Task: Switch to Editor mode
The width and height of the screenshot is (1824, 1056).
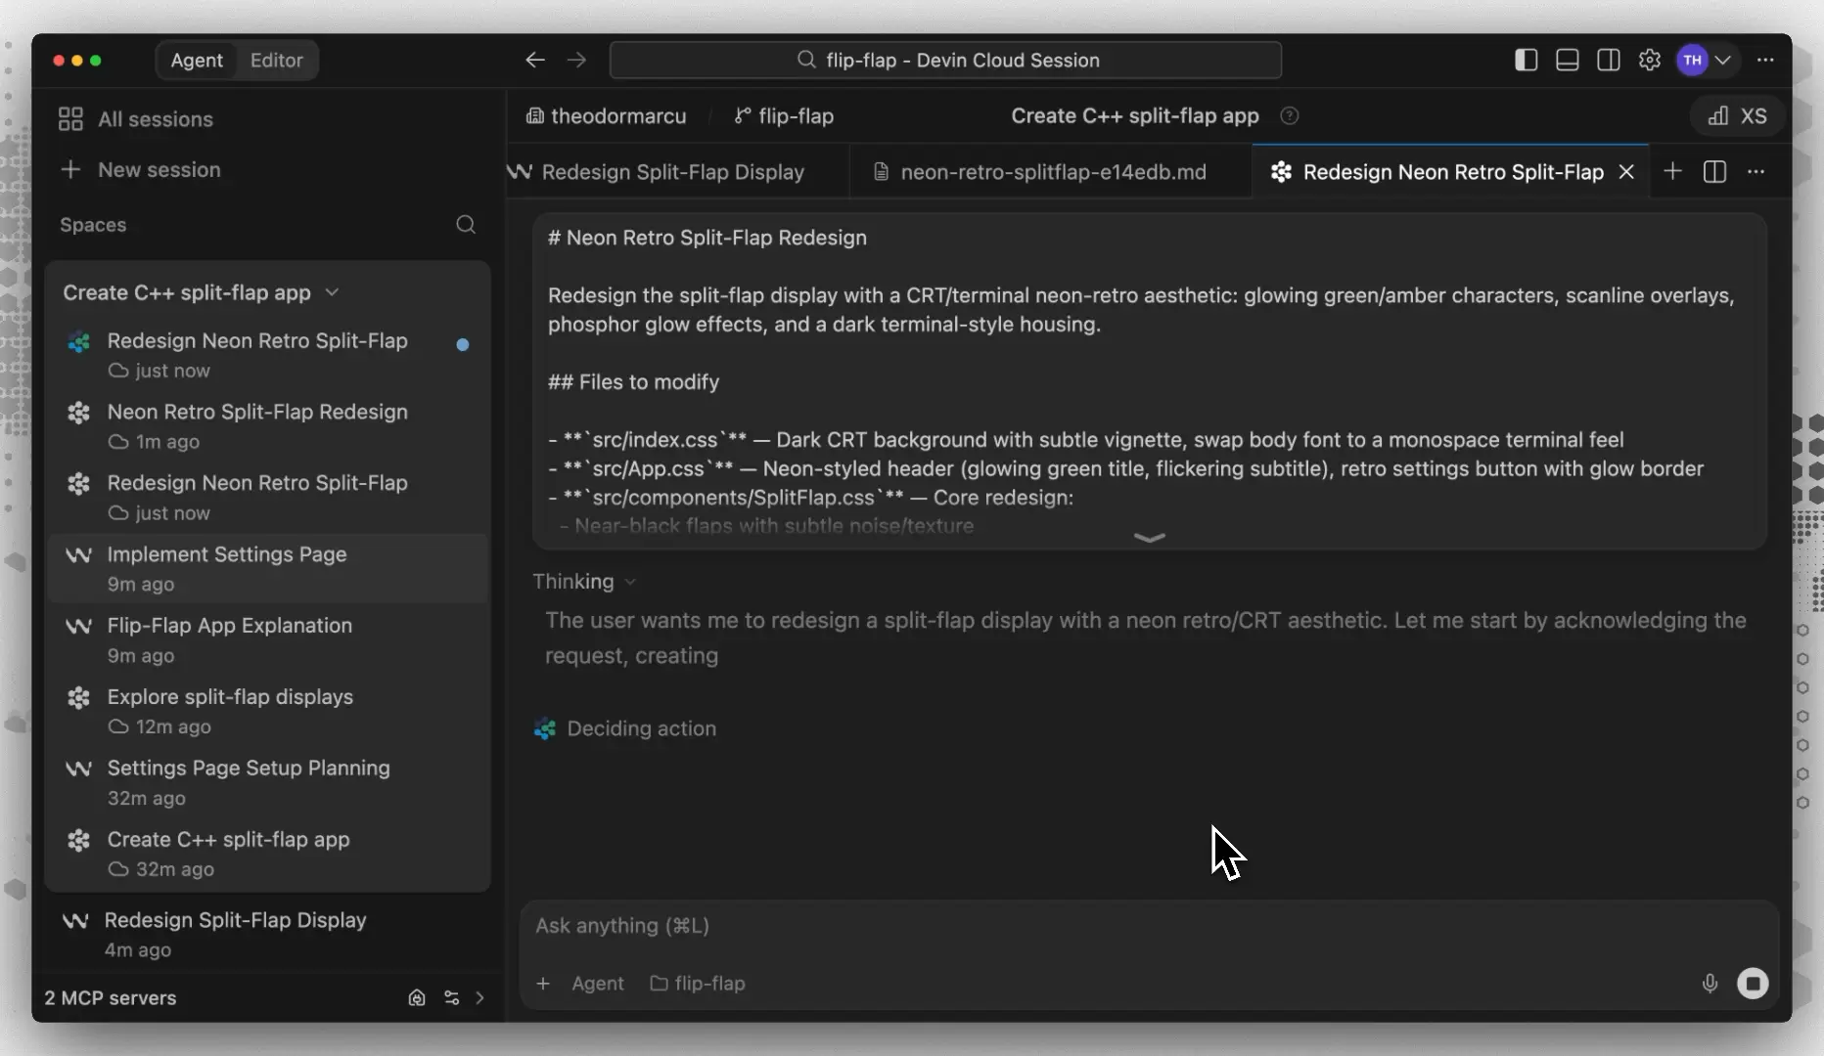Action: [276, 60]
